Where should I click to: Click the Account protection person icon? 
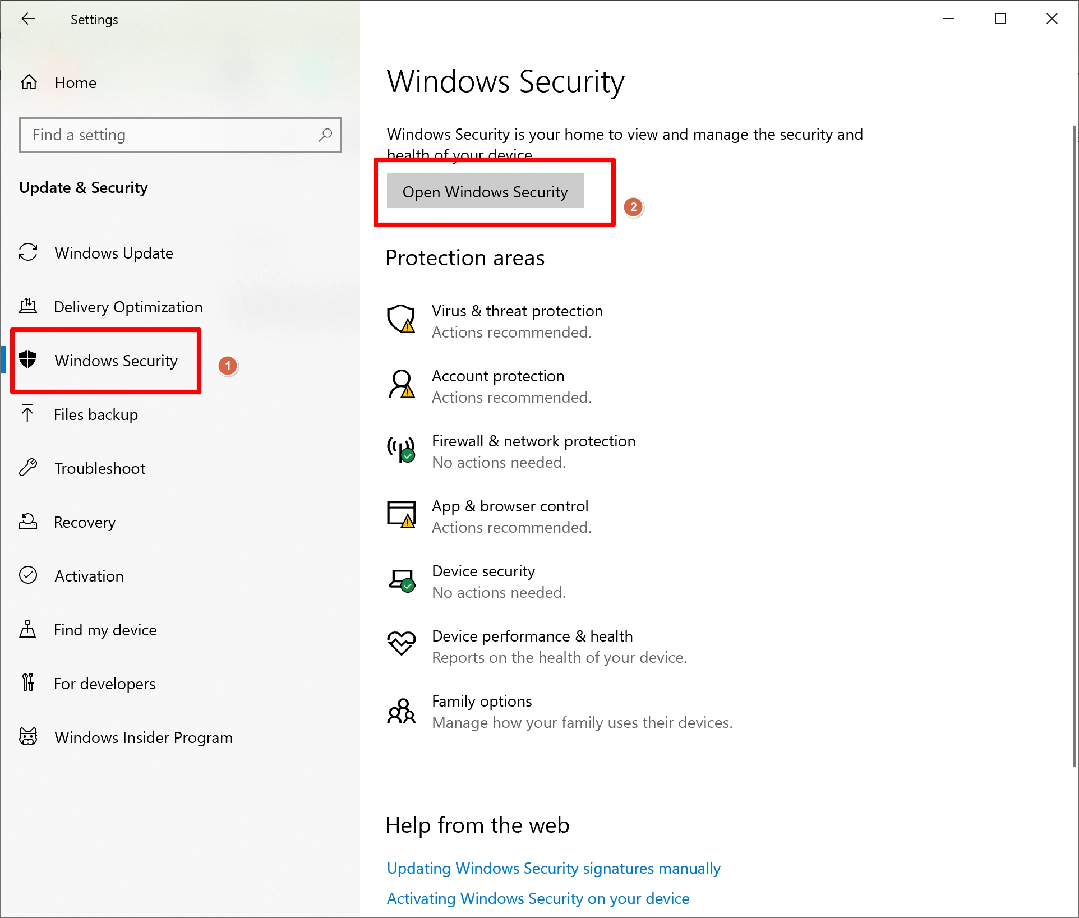401,384
